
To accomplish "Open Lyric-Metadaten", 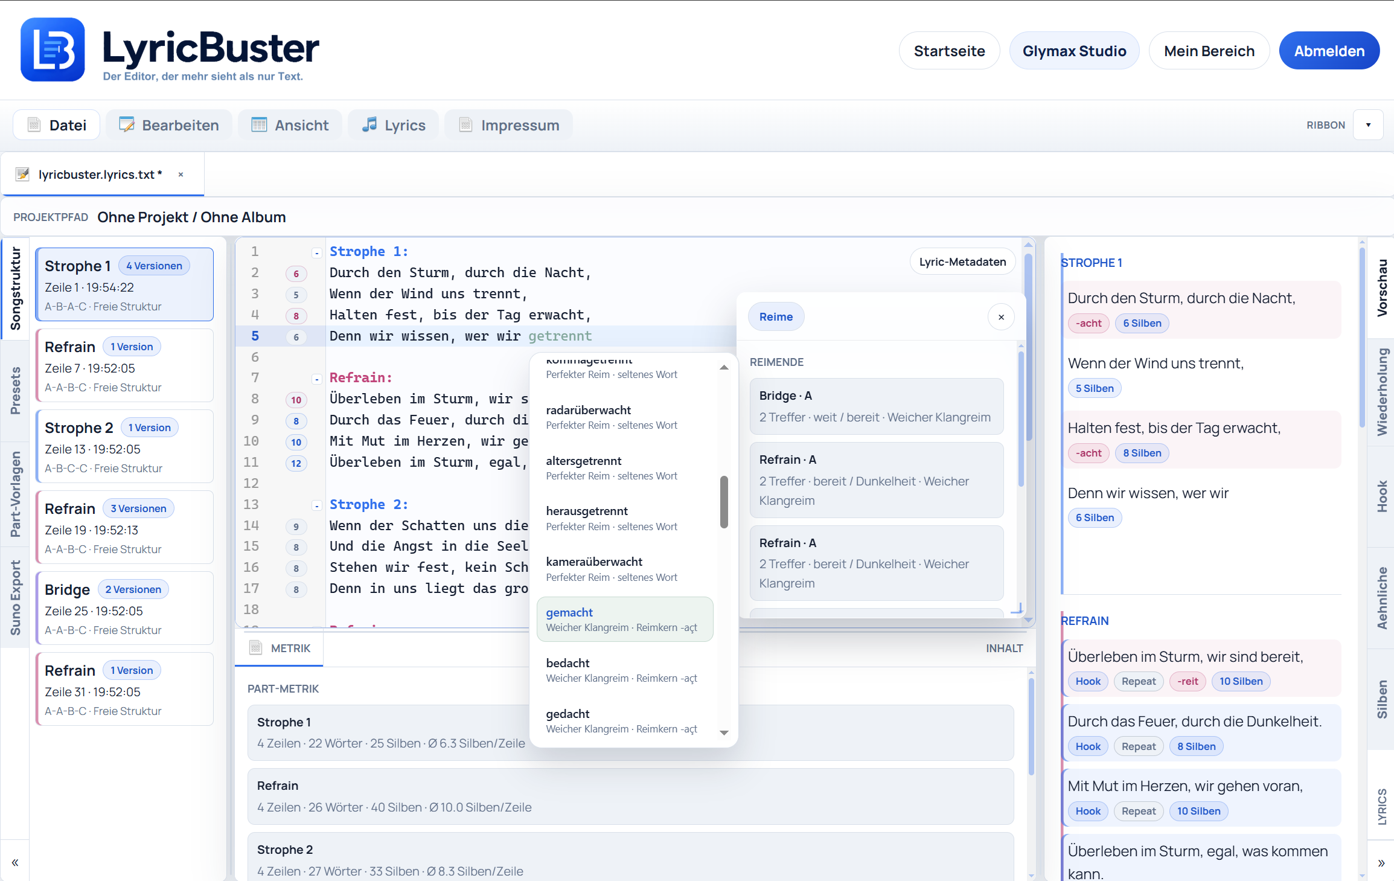I will [x=962, y=261].
